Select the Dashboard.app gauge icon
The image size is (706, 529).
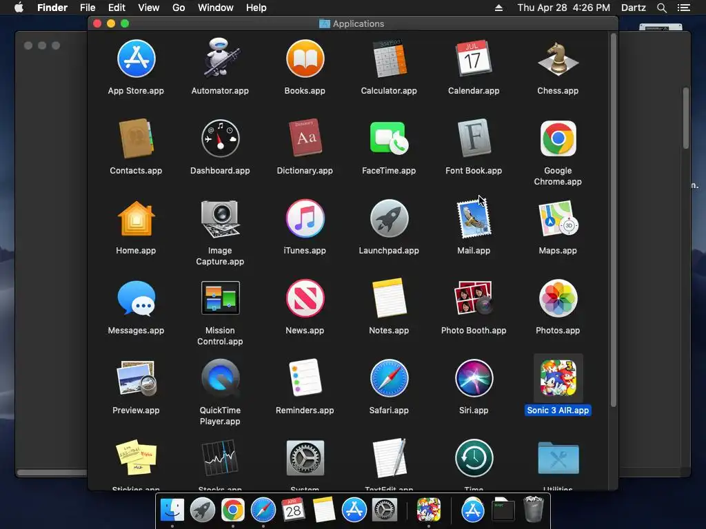click(220, 138)
